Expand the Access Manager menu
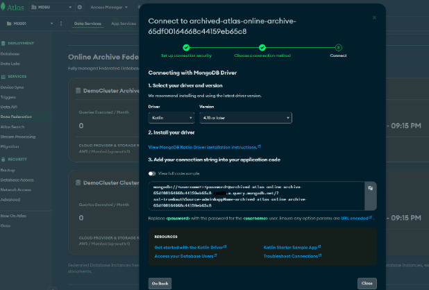 pyautogui.click(x=109, y=7)
